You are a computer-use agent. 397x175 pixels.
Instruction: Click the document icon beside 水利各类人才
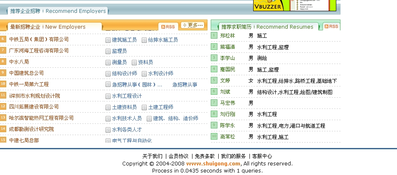pos(108,130)
